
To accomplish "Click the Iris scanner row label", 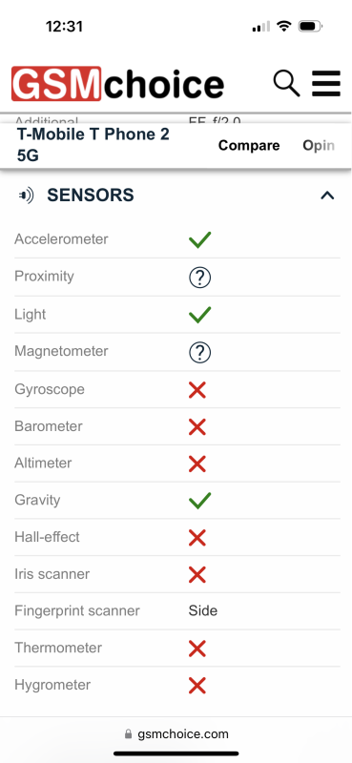I will [x=52, y=574].
